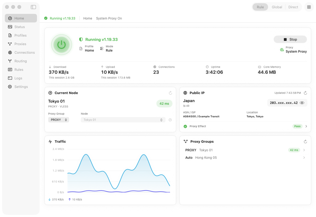Click the Traffic chart area
The width and height of the screenshot is (316, 217).
tap(119, 170)
